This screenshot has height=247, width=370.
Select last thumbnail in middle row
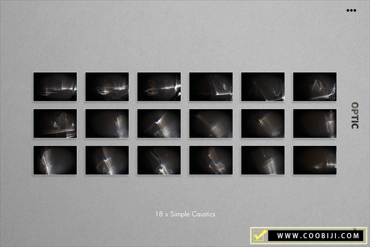point(315,123)
